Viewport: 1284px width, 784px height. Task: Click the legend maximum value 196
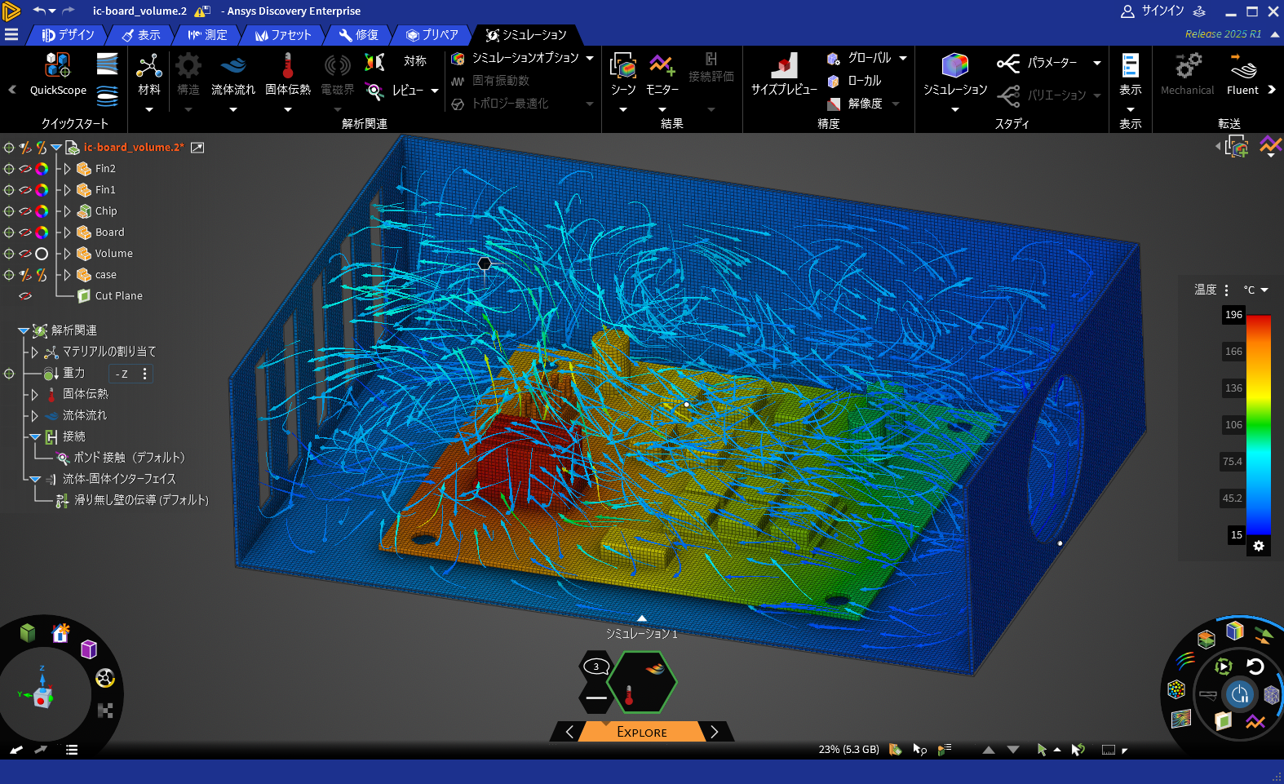click(x=1233, y=315)
